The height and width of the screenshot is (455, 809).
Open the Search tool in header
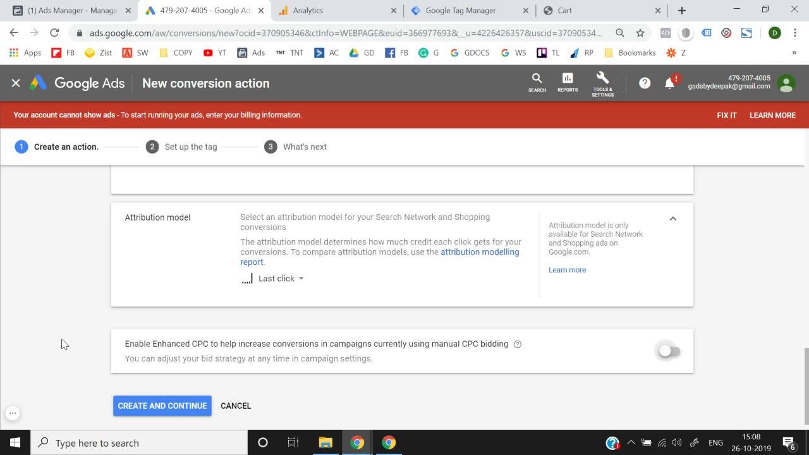(x=537, y=83)
